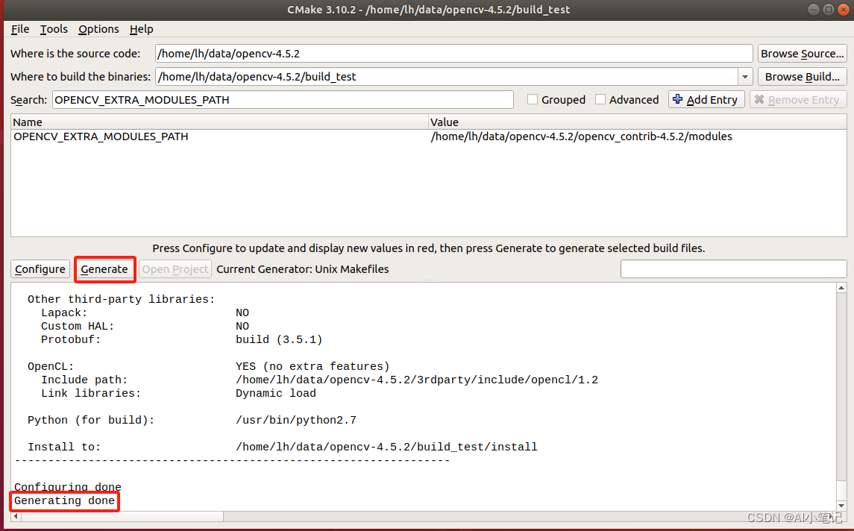Open the File menu
This screenshot has height=531, width=854.
(20, 29)
